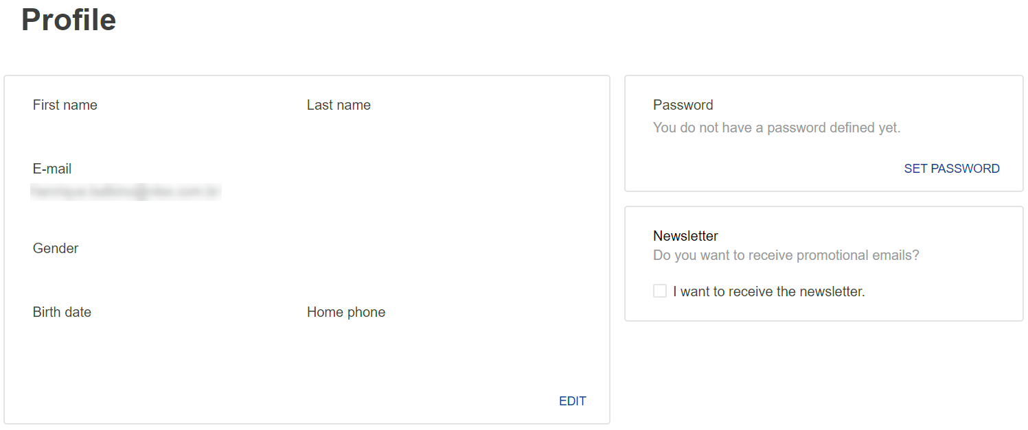Click the Password section title
This screenshot has height=430, width=1028.
coord(683,105)
